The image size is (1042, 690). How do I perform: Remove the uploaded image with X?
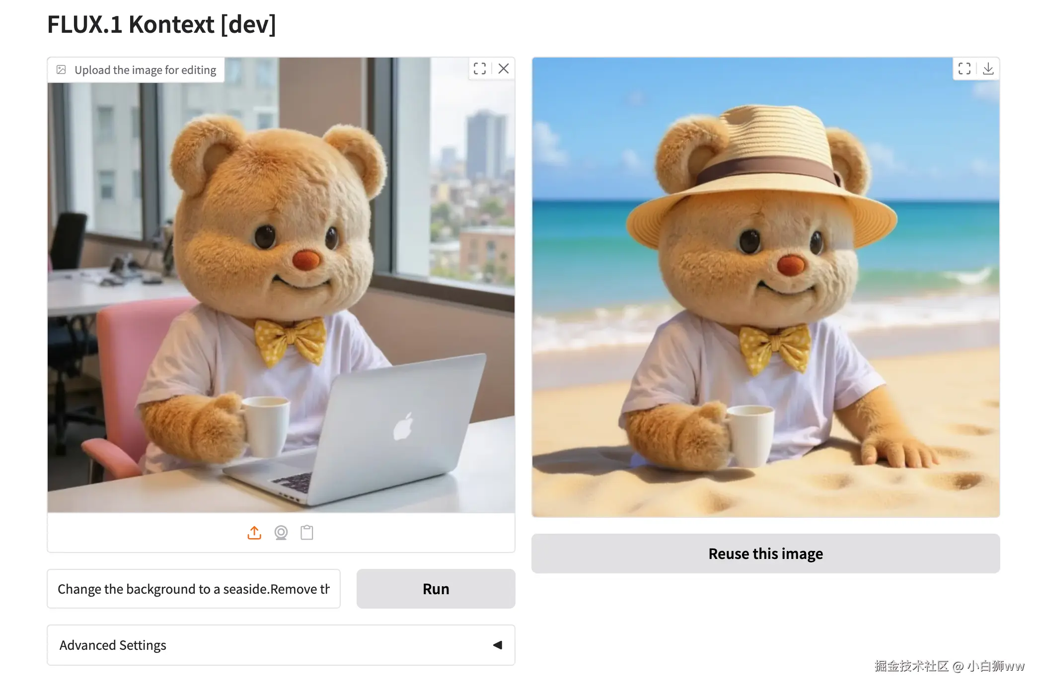pyautogui.click(x=504, y=69)
